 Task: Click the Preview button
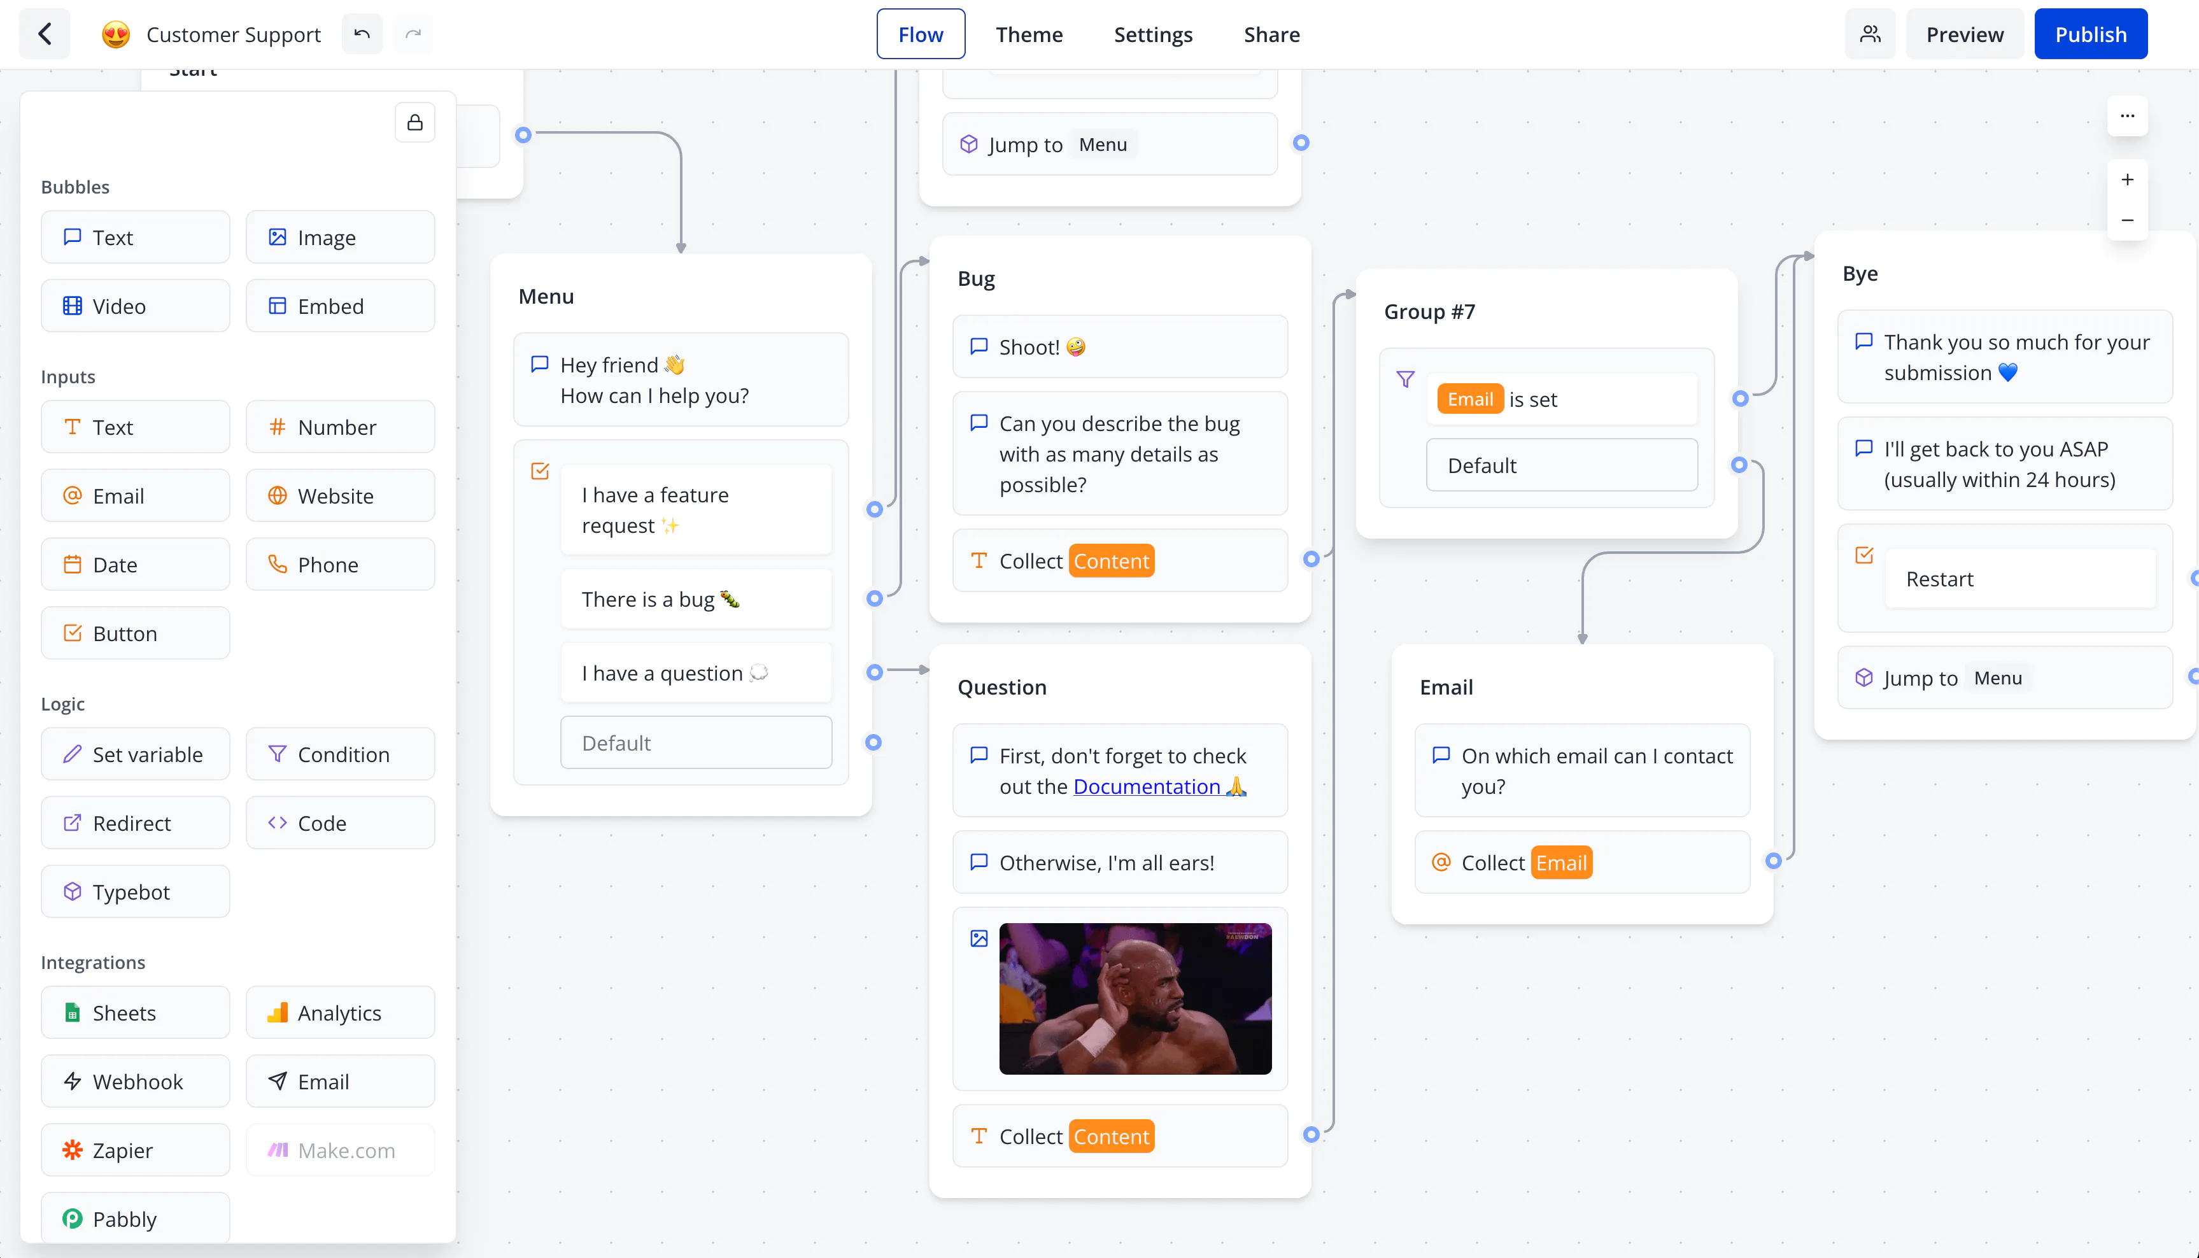point(1965,33)
